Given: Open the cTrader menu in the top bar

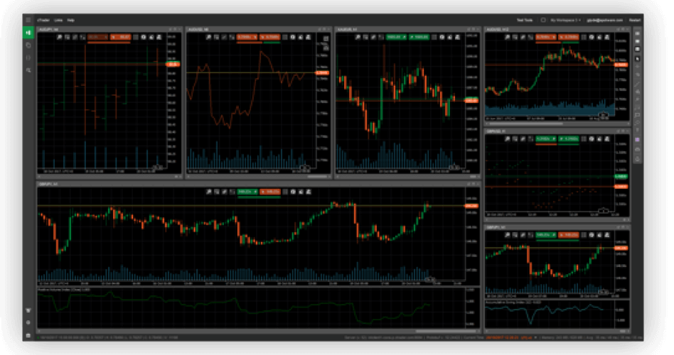Looking at the screenshot, I should [43, 21].
